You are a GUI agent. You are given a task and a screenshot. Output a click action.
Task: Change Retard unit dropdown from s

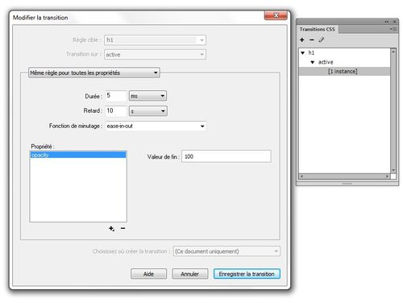148,111
